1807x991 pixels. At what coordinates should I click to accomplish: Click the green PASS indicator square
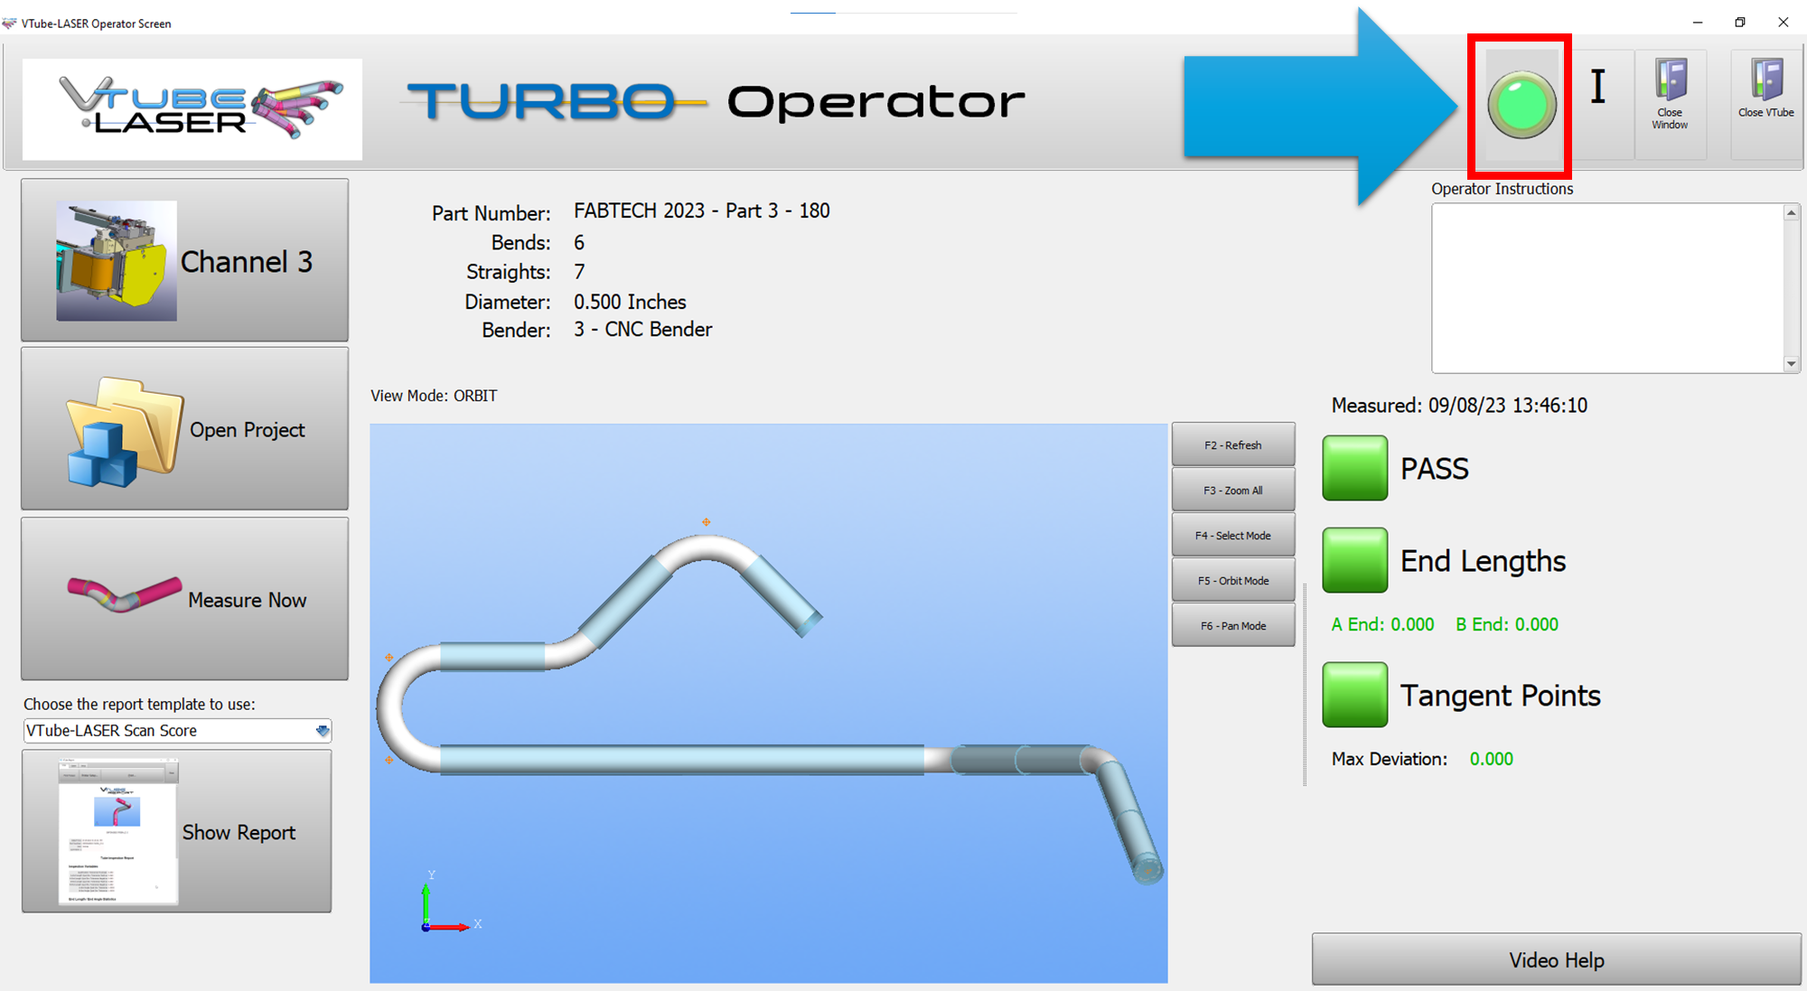click(x=1354, y=468)
